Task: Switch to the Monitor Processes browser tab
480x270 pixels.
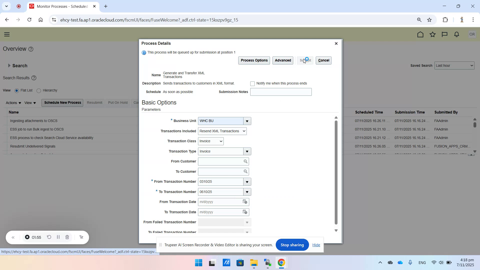Action: coord(60,6)
